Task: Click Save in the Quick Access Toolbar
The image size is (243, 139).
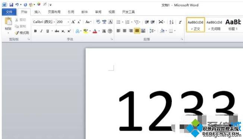Action: [x=11, y=5]
